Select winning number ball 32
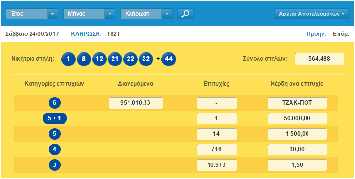 tap(146, 59)
